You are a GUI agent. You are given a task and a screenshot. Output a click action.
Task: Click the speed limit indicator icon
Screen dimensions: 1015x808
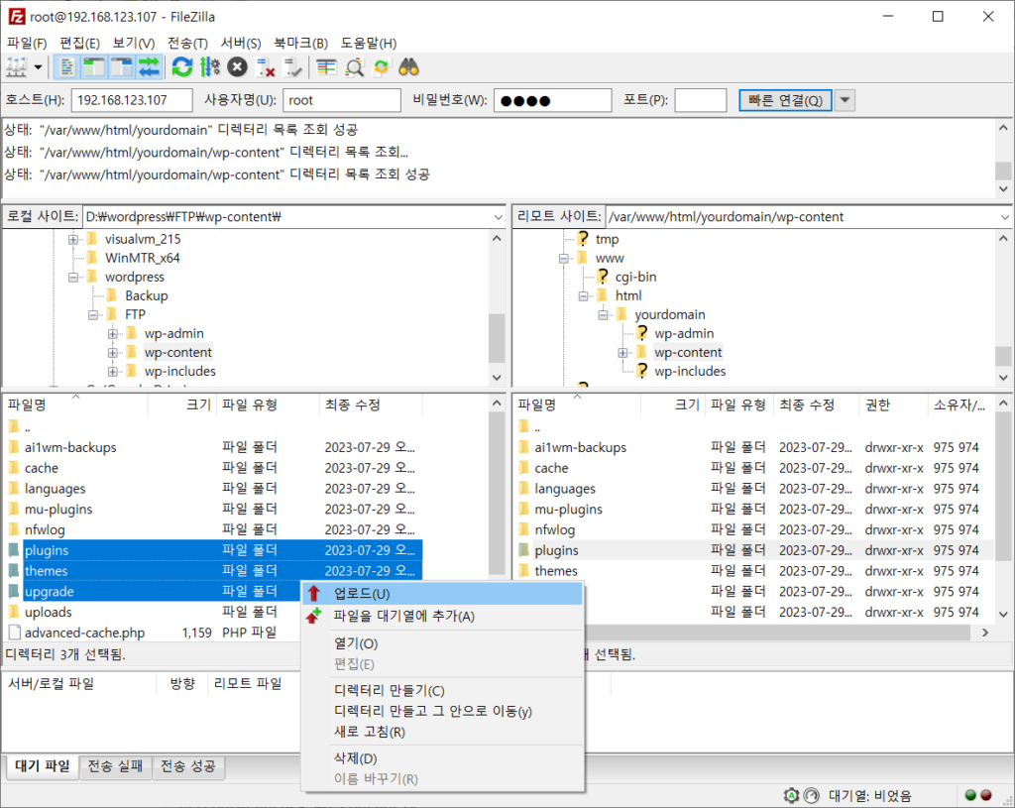click(x=811, y=796)
